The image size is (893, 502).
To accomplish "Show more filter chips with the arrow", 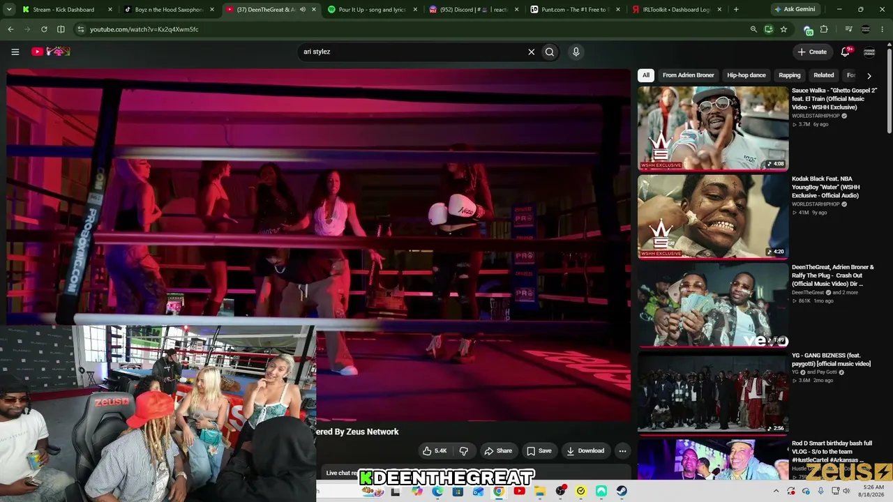I will pyautogui.click(x=869, y=75).
